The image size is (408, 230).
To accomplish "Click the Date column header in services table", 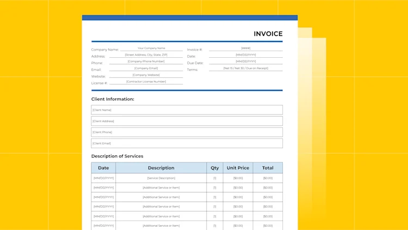I will click(x=103, y=168).
